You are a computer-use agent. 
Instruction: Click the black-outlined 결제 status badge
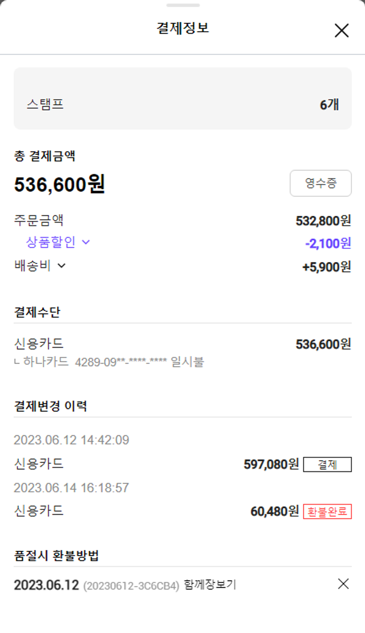click(x=327, y=465)
